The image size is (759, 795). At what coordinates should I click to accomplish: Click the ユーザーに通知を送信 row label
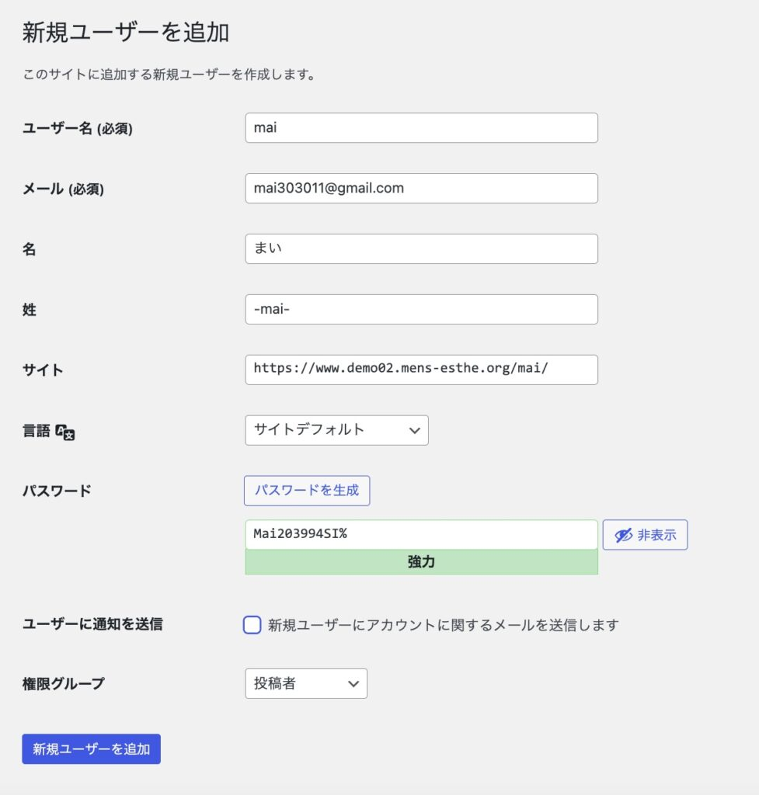[x=92, y=624]
